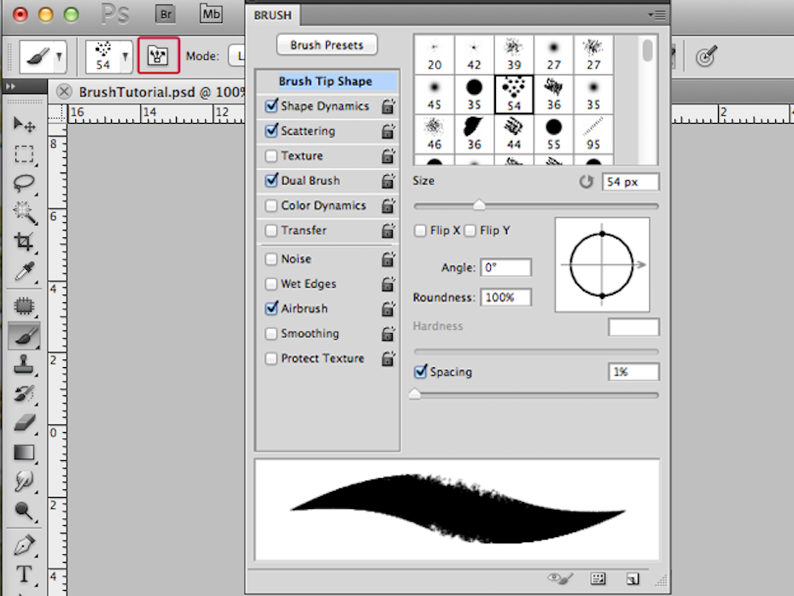Adjust the brush Size slider
This screenshot has height=596, width=794.
478,205
